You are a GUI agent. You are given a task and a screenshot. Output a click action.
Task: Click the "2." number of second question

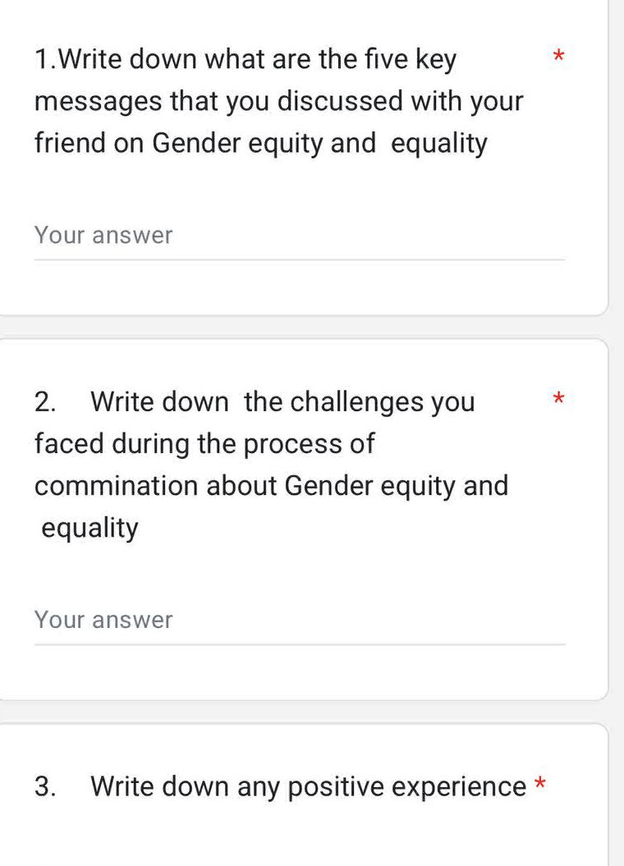click(x=46, y=402)
